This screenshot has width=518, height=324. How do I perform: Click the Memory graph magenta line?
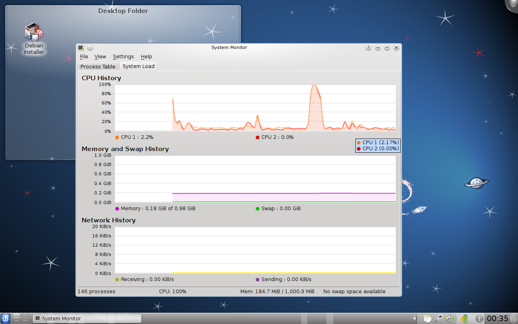[283, 194]
